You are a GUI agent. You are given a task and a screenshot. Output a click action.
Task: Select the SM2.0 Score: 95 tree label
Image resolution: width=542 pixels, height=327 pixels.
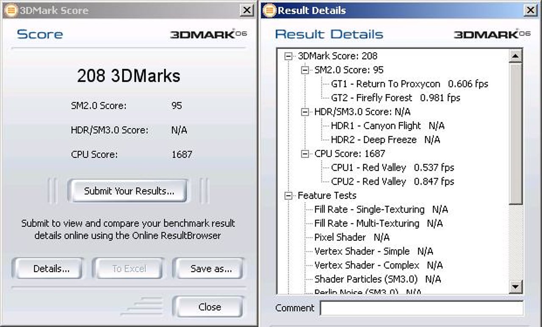[x=349, y=70]
